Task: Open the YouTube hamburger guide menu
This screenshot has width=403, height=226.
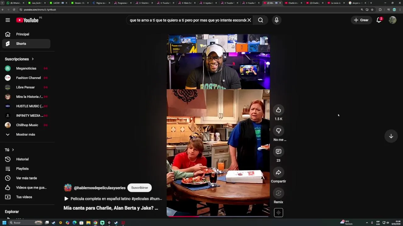Action: click(8, 20)
